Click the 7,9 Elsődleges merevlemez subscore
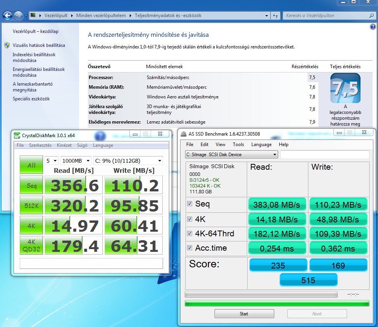This screenshot has width=378, height=327. [x=312, y=122]
